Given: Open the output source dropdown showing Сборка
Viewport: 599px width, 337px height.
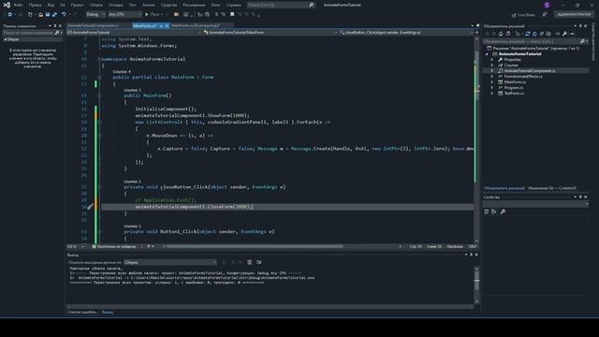Looking at the screenshot, I should pyautogui.click(x=170, y=262).
